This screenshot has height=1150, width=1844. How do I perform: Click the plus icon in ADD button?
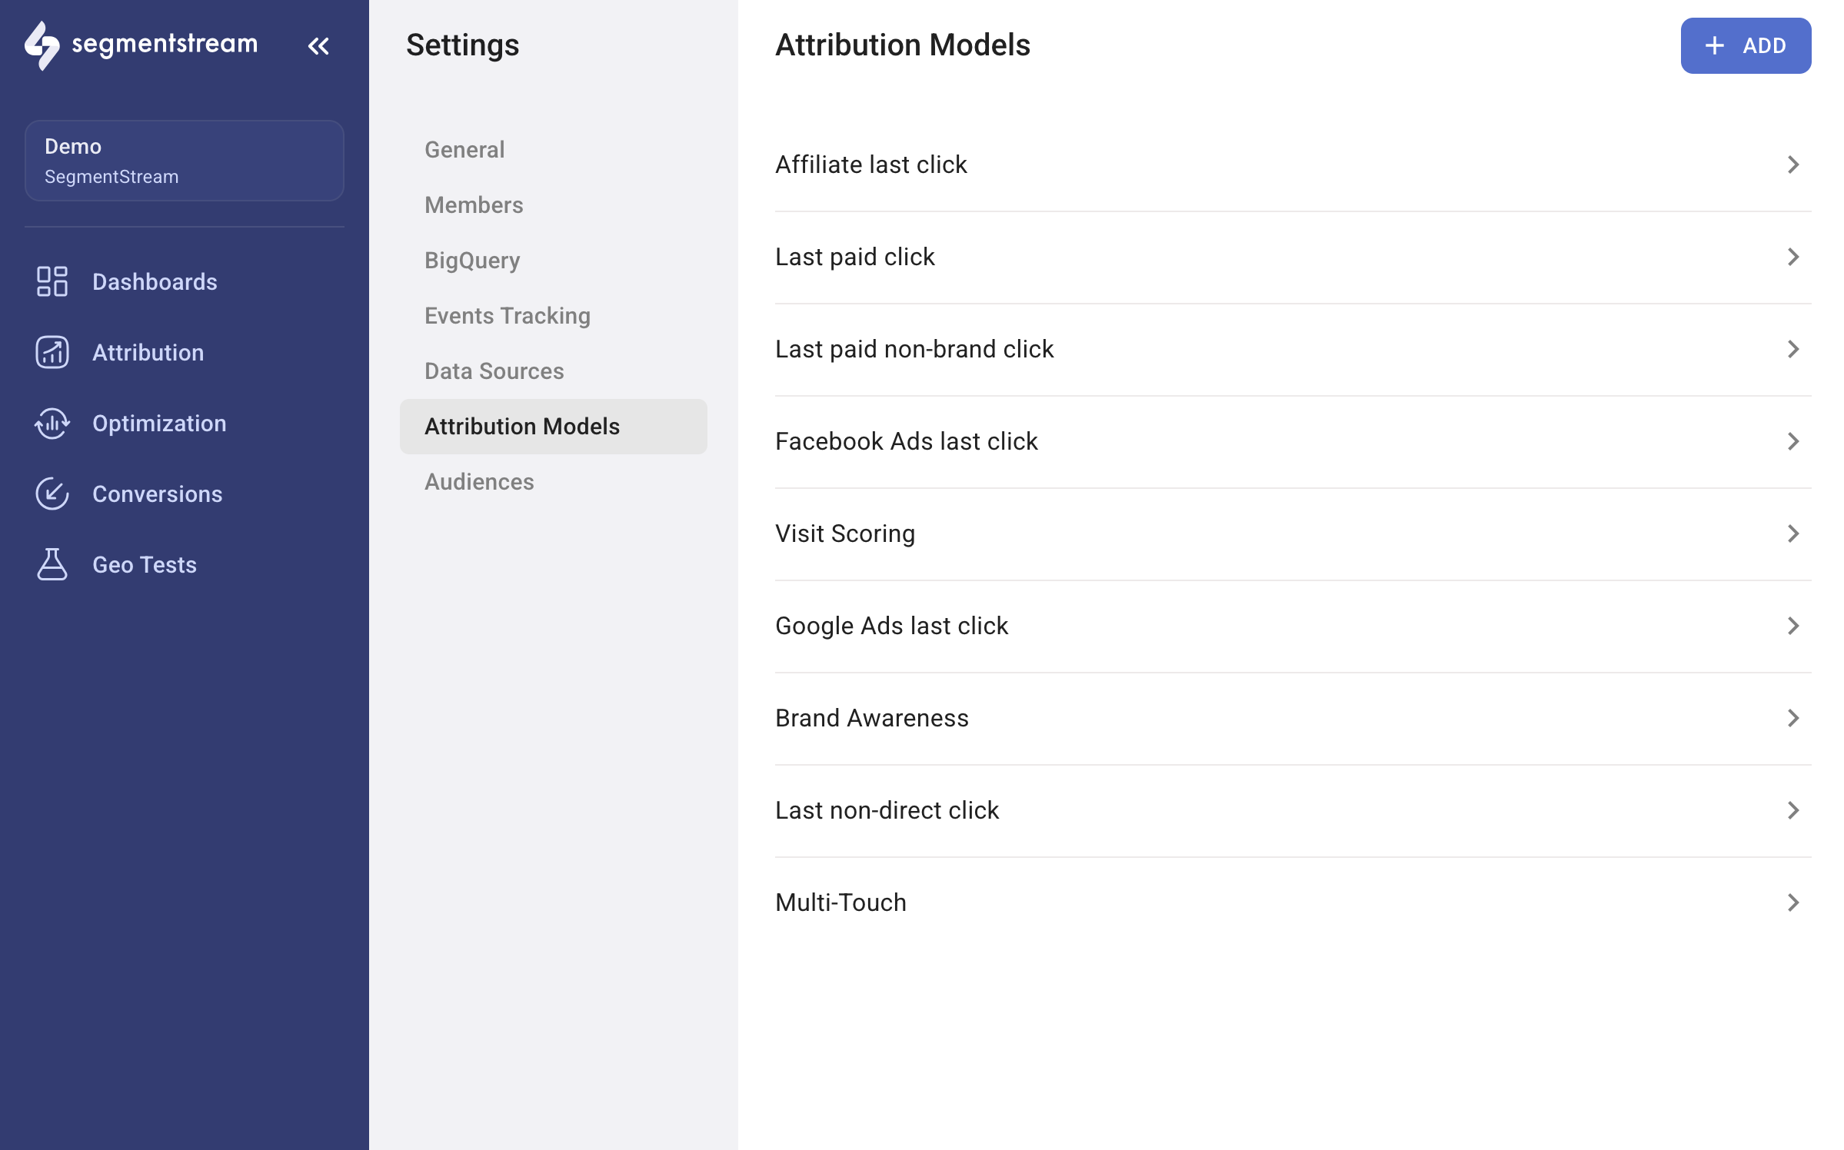[x=1714, y=46]
